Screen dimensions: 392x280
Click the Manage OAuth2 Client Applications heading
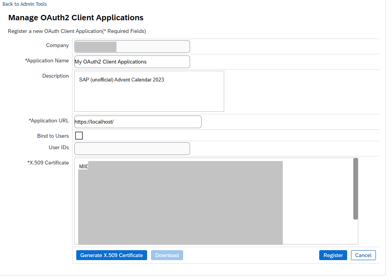(76, 18)
